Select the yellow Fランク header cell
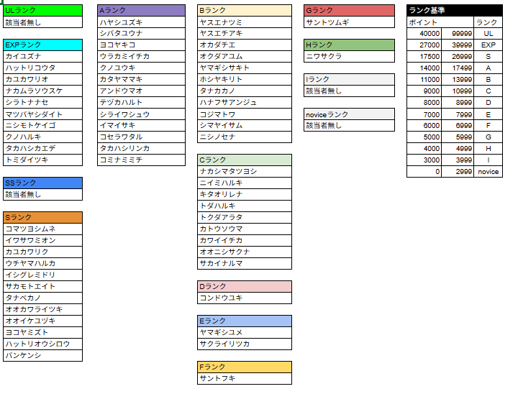The image size is (518, 394). (x=245, y=367)
